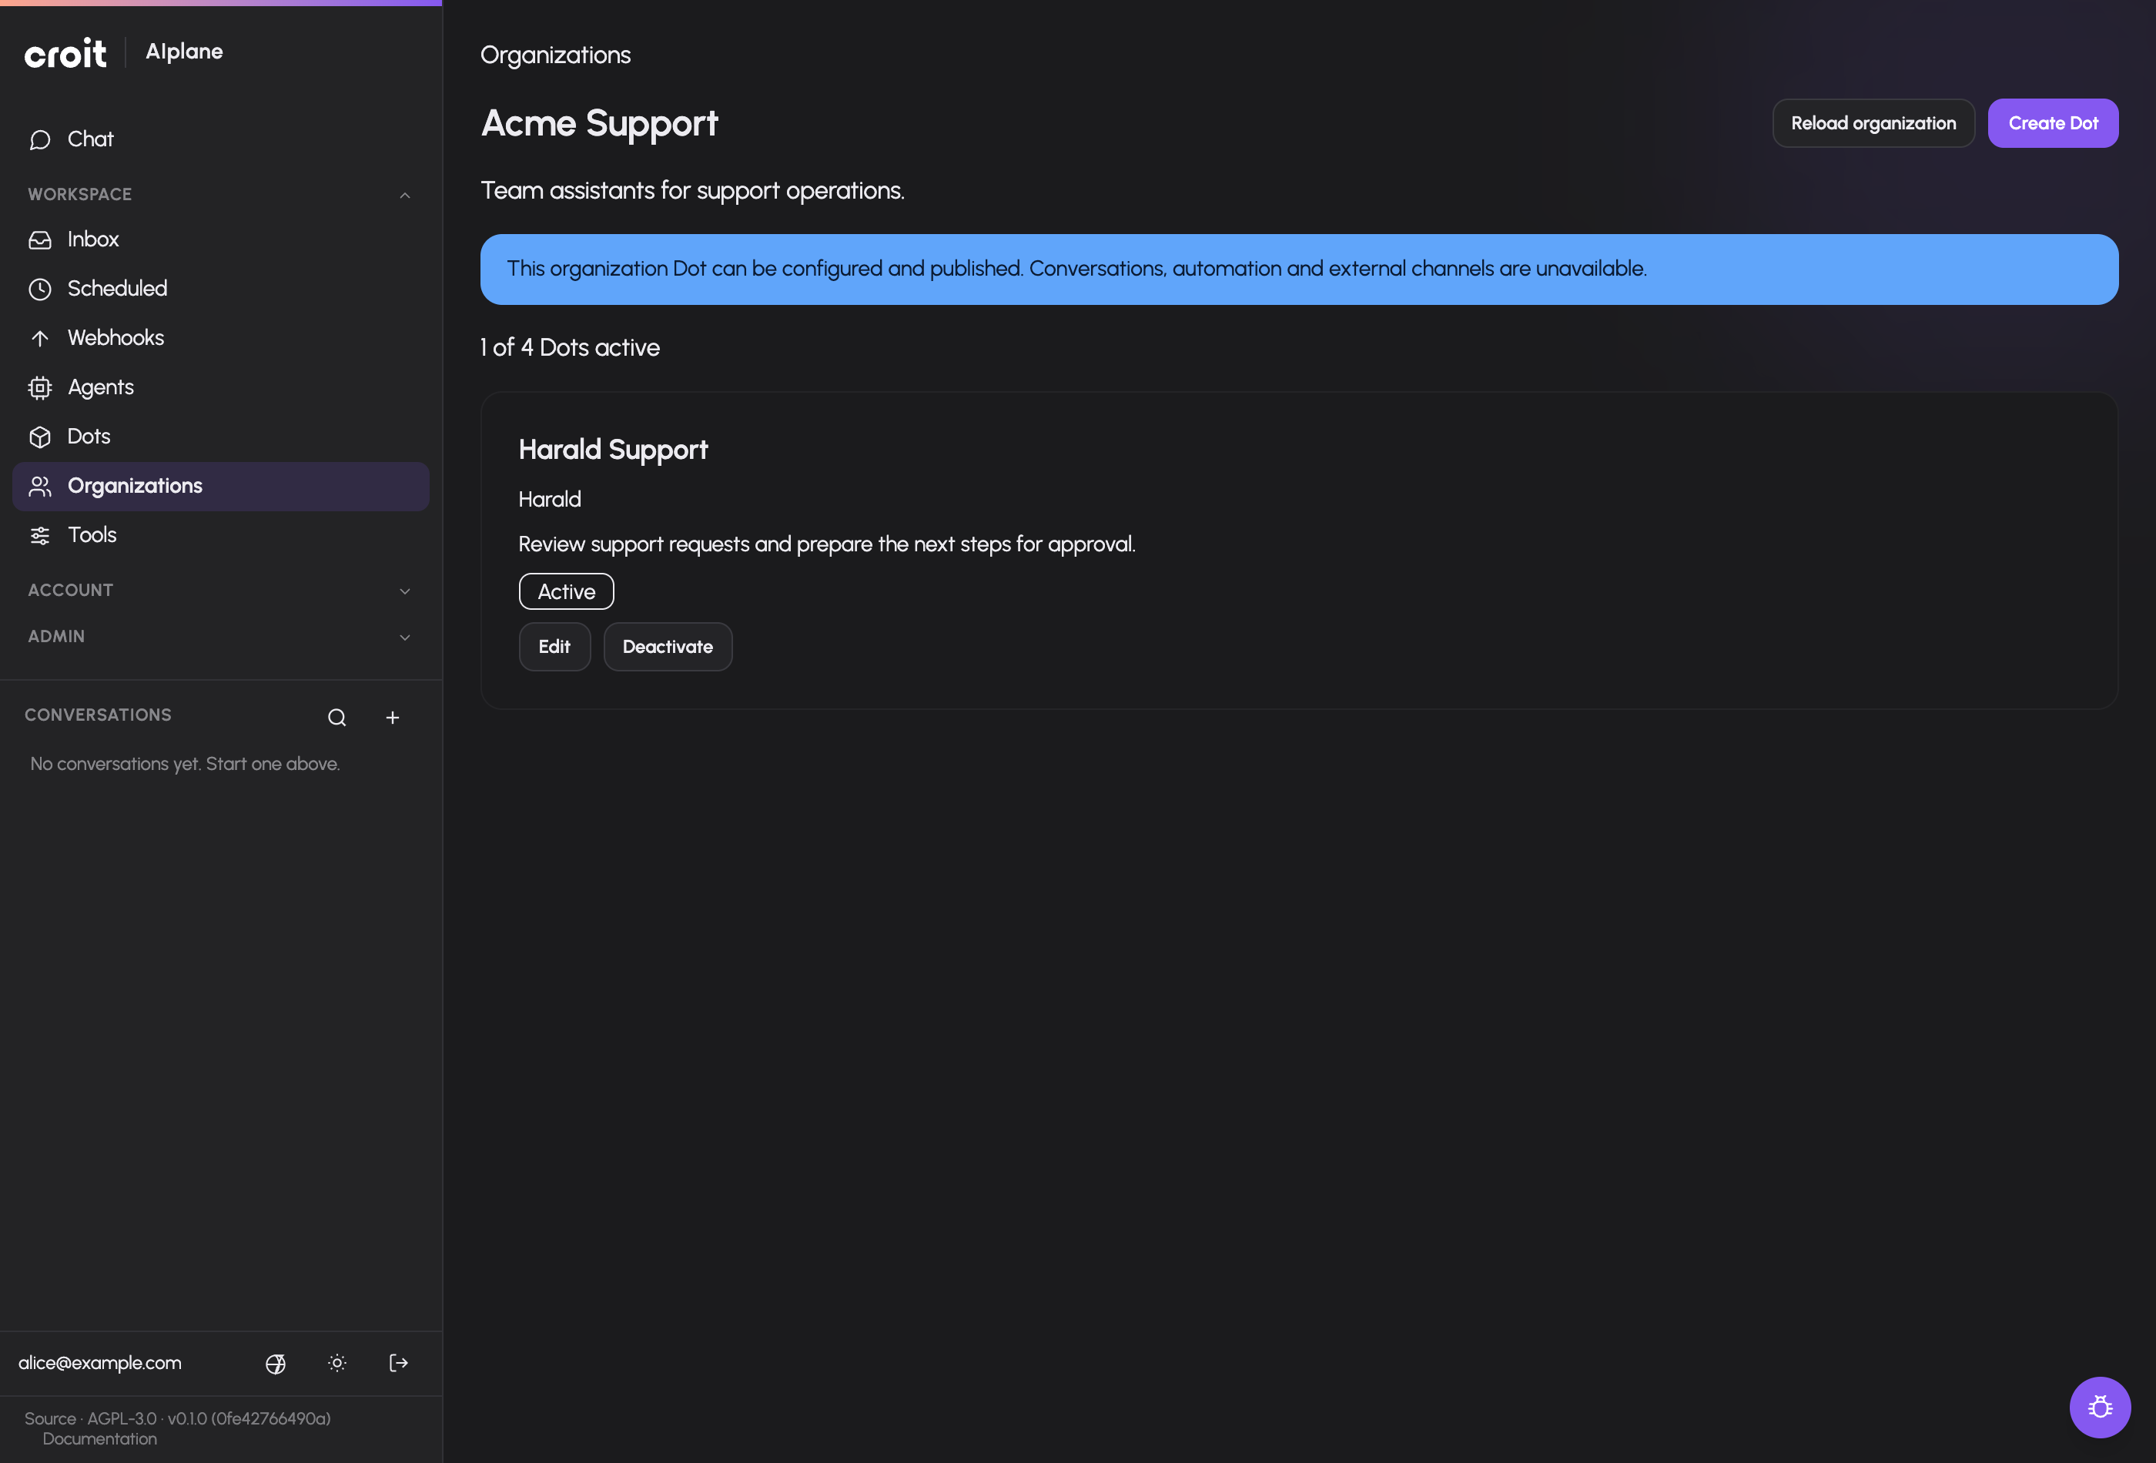Click the Harald Support card title
The height and width of the screenshot is (1463, 2156).
612,450
